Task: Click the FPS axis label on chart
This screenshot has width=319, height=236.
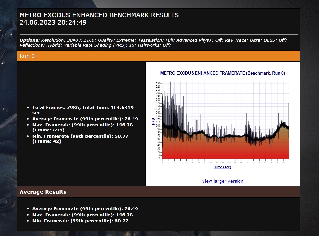Action: (154, 122)
